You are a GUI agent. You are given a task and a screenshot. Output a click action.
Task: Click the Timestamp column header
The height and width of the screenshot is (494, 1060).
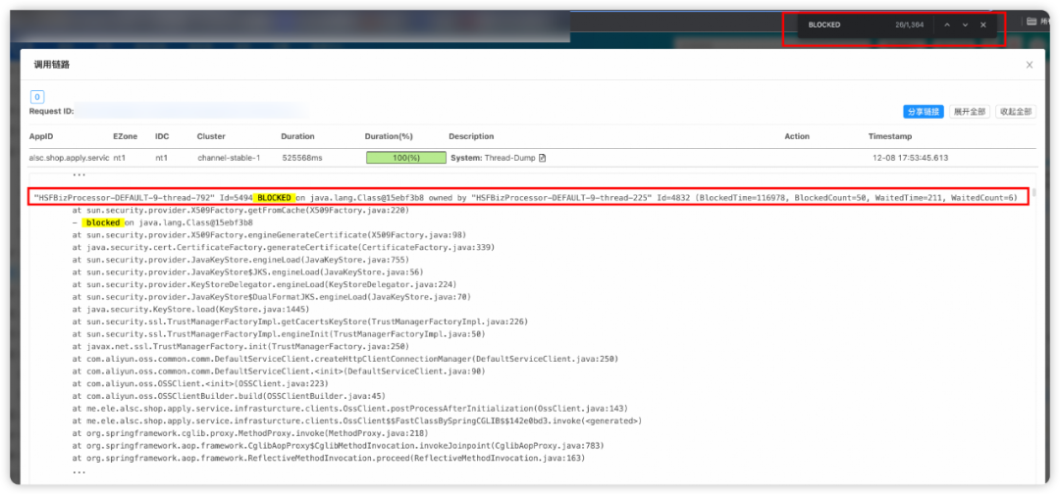[890, 136]
